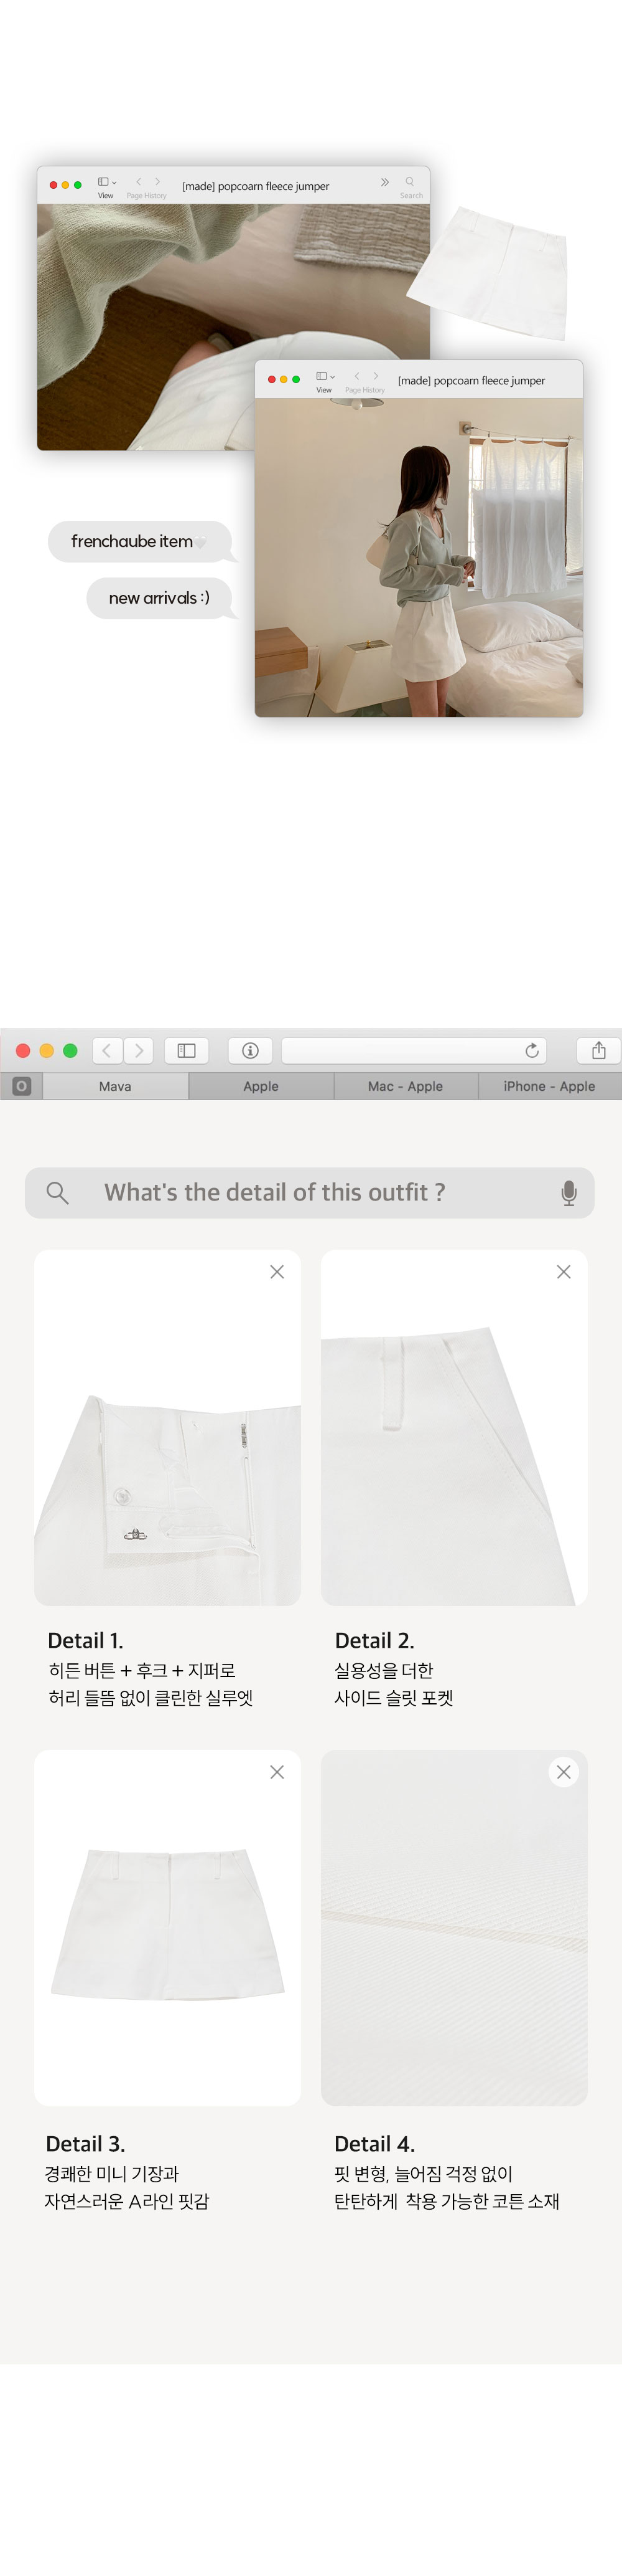622x2576 pixels.
Task: Go forward with the right chevron button
Action: [x=139, y=1050]
